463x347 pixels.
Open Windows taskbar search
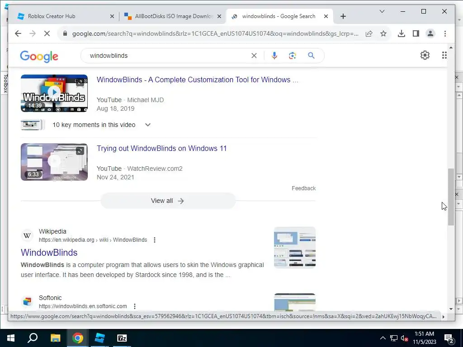click(33, 338)
